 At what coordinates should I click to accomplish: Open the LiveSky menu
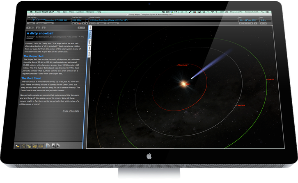pyautogui.click(x=80, y=12)
